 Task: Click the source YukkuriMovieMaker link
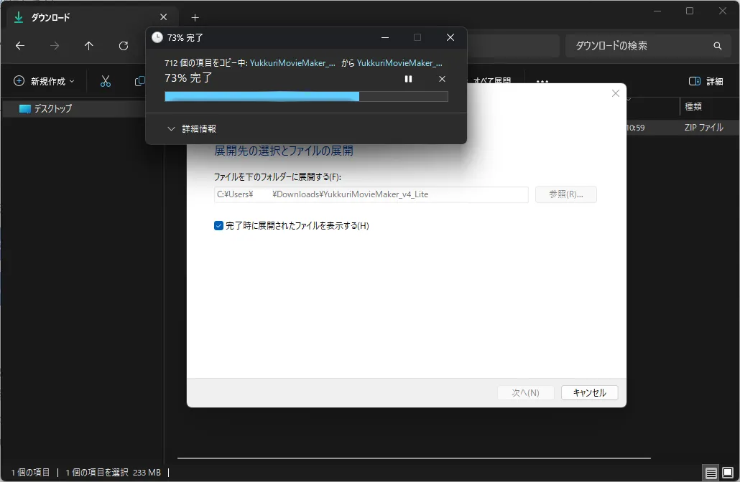coord(292,63)
